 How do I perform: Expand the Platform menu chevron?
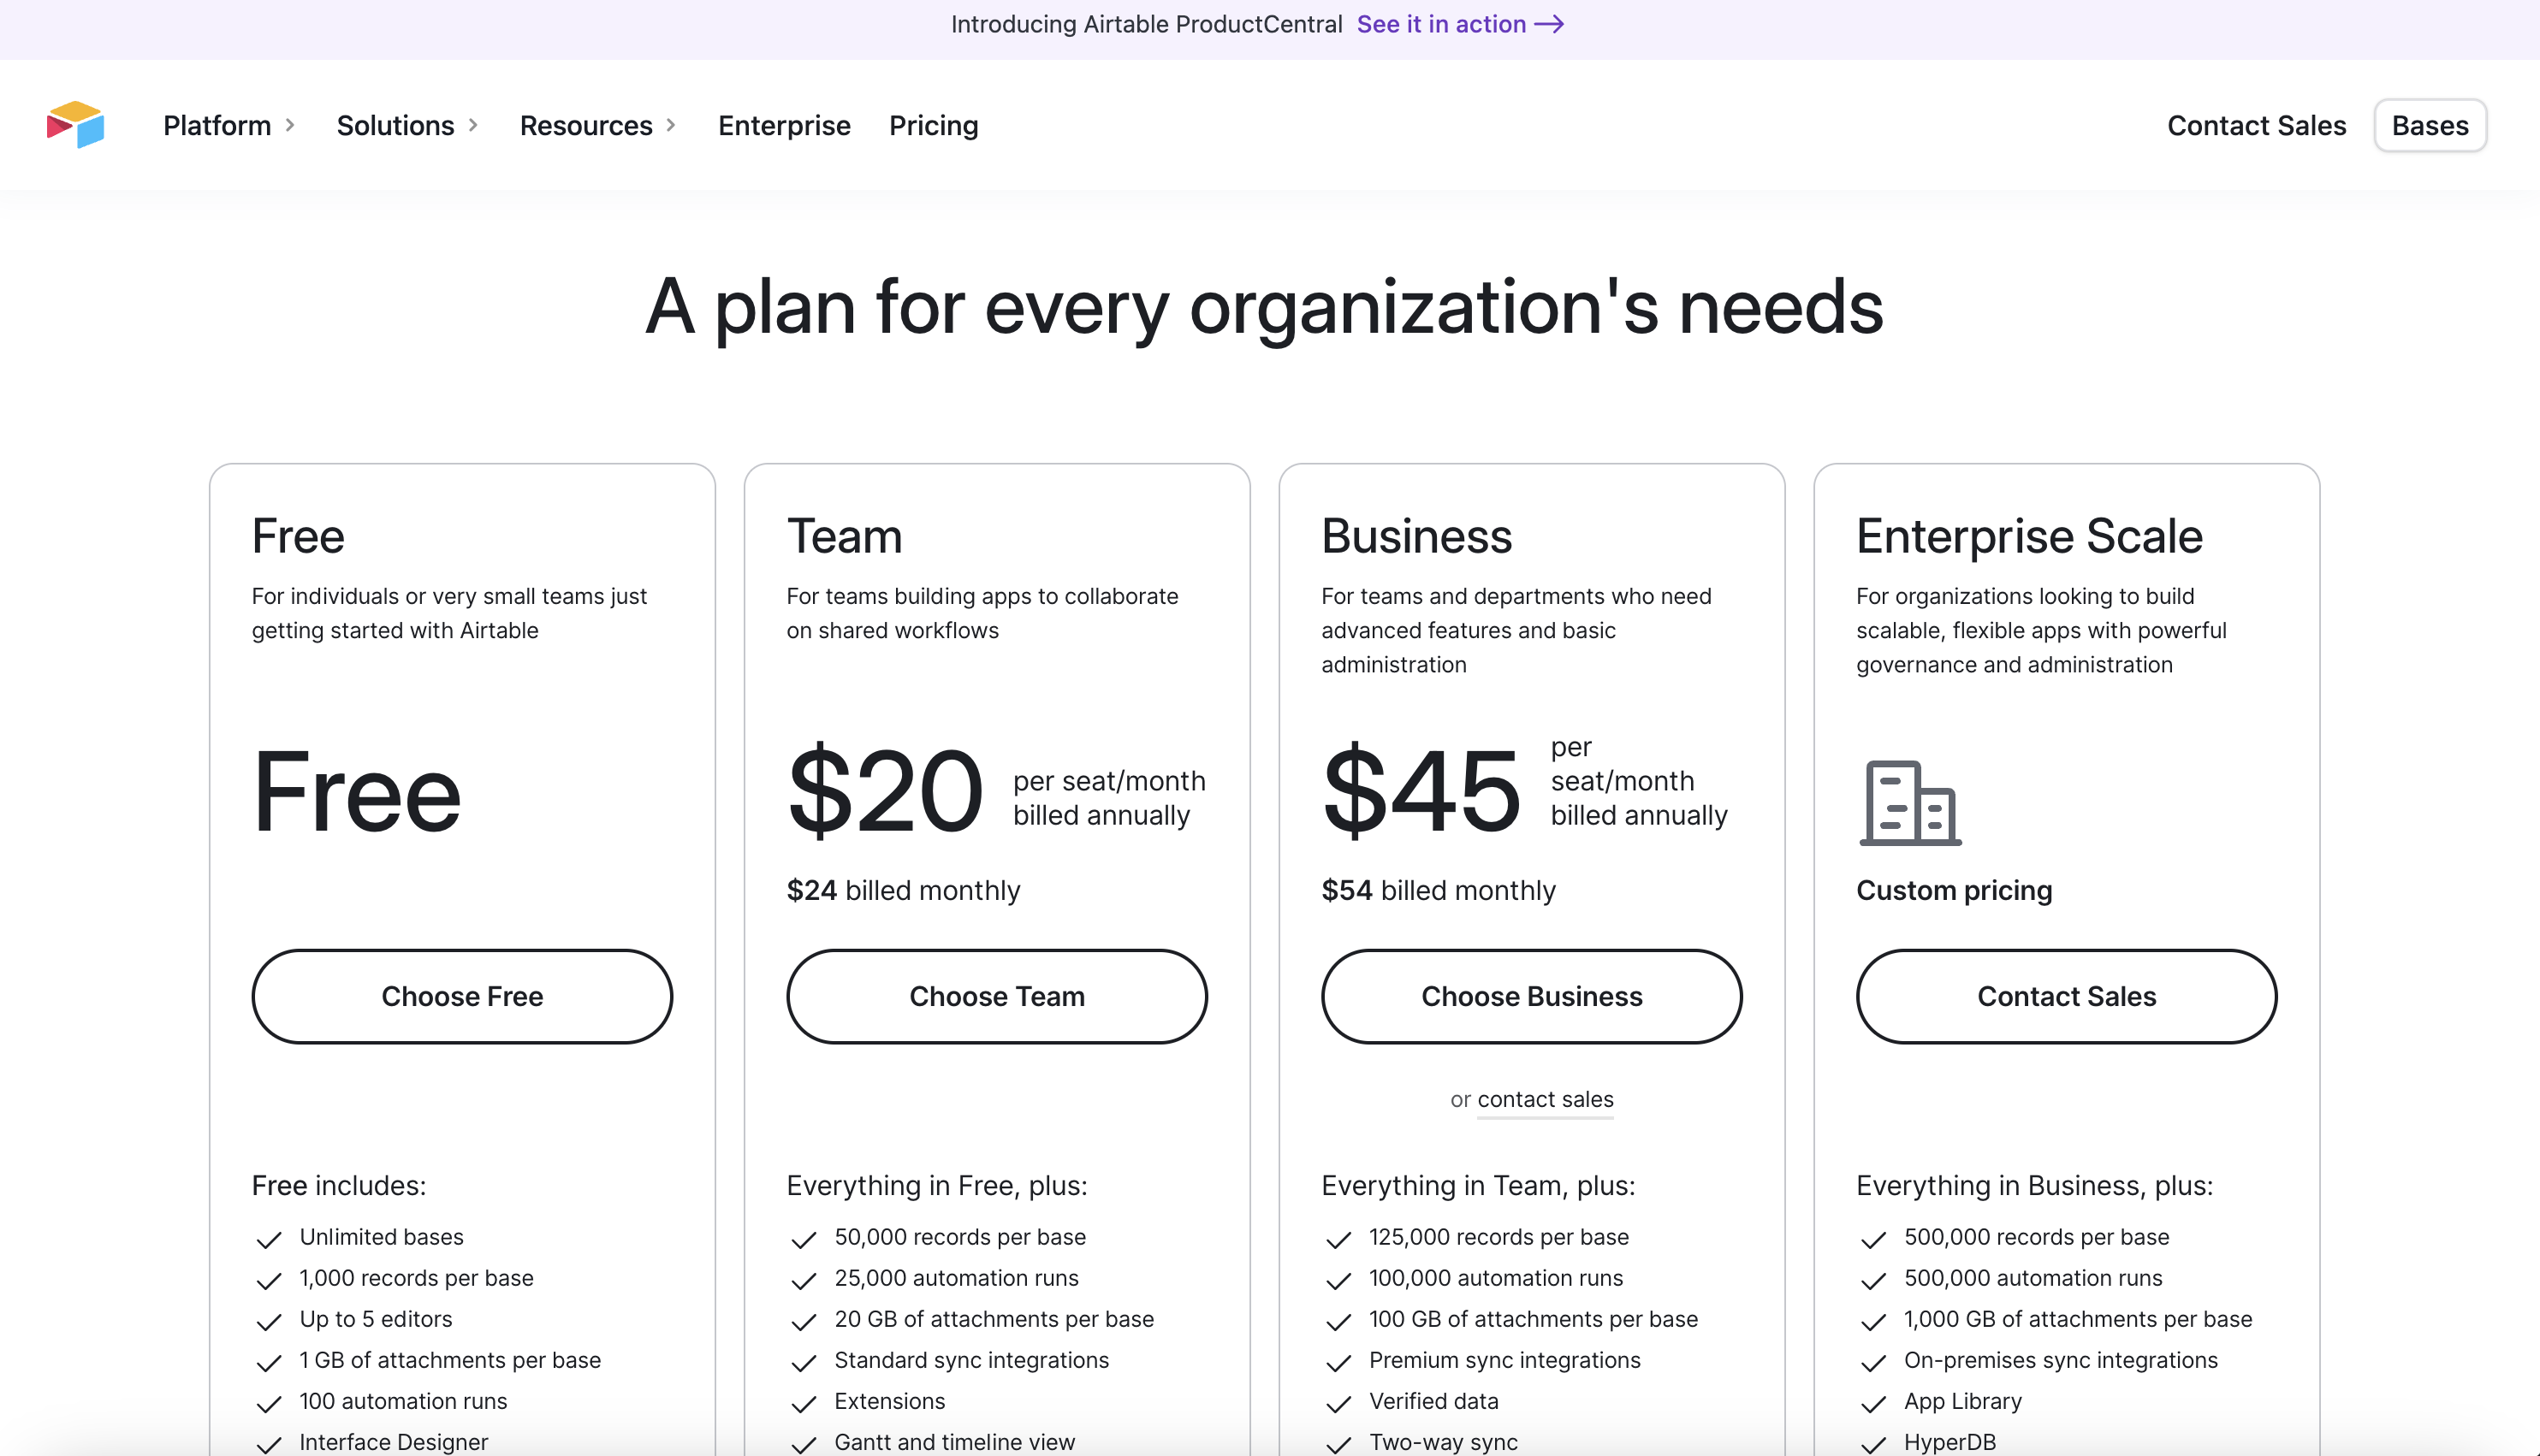pos(290,125)
